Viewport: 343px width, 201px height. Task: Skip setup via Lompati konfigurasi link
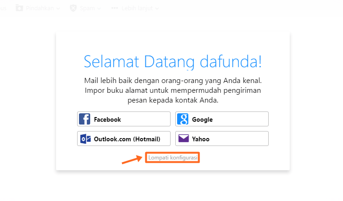pyautogui.click(x=172, y=158)
